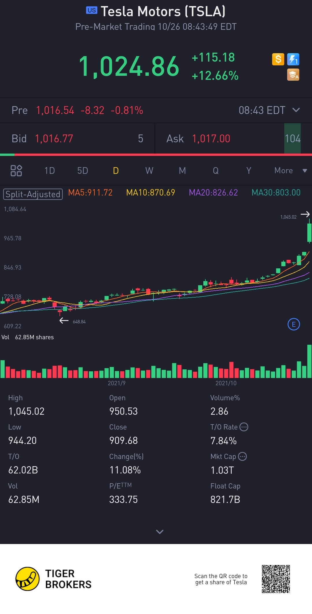Select the yearly Y chart tab
Screen dimensions: 312x614
pyautogui.click(x=249, y=171)
